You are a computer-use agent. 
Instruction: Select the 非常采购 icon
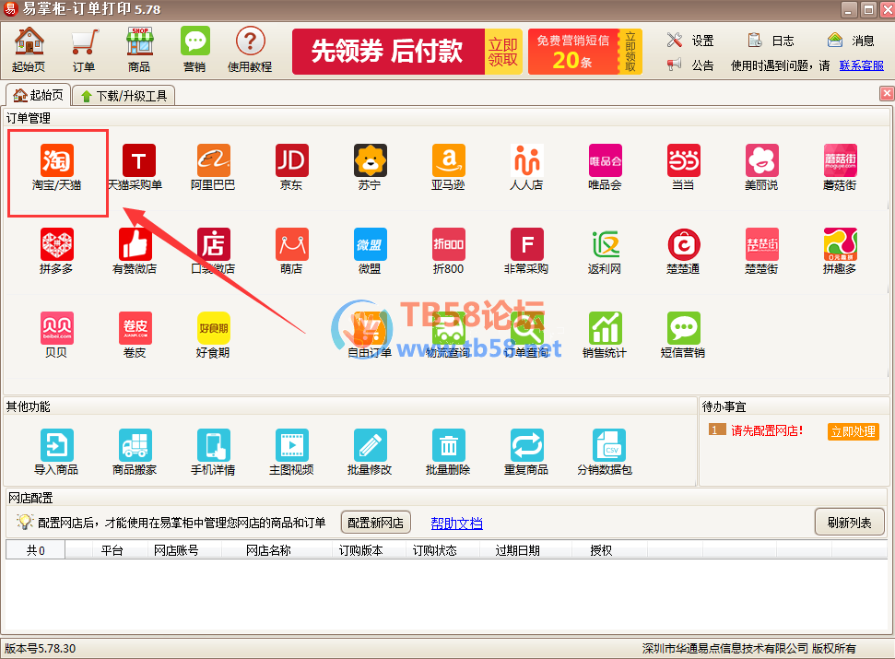click(x=526, y=251)
